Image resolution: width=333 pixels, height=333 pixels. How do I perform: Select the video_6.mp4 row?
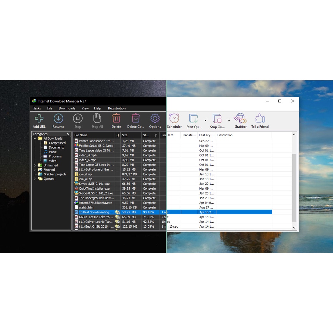[172, 160]
